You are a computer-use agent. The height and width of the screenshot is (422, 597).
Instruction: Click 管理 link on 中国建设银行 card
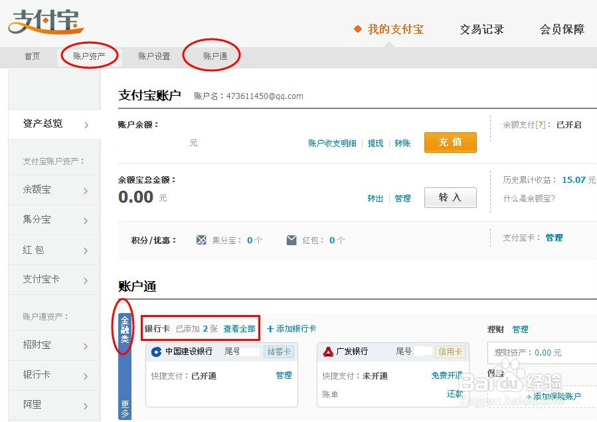coord(284,375)
